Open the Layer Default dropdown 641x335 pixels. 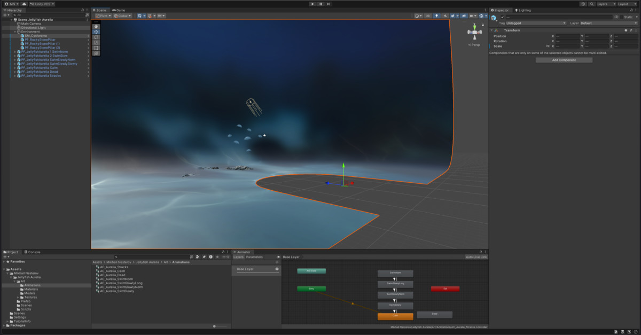click(x=608, y=23)
